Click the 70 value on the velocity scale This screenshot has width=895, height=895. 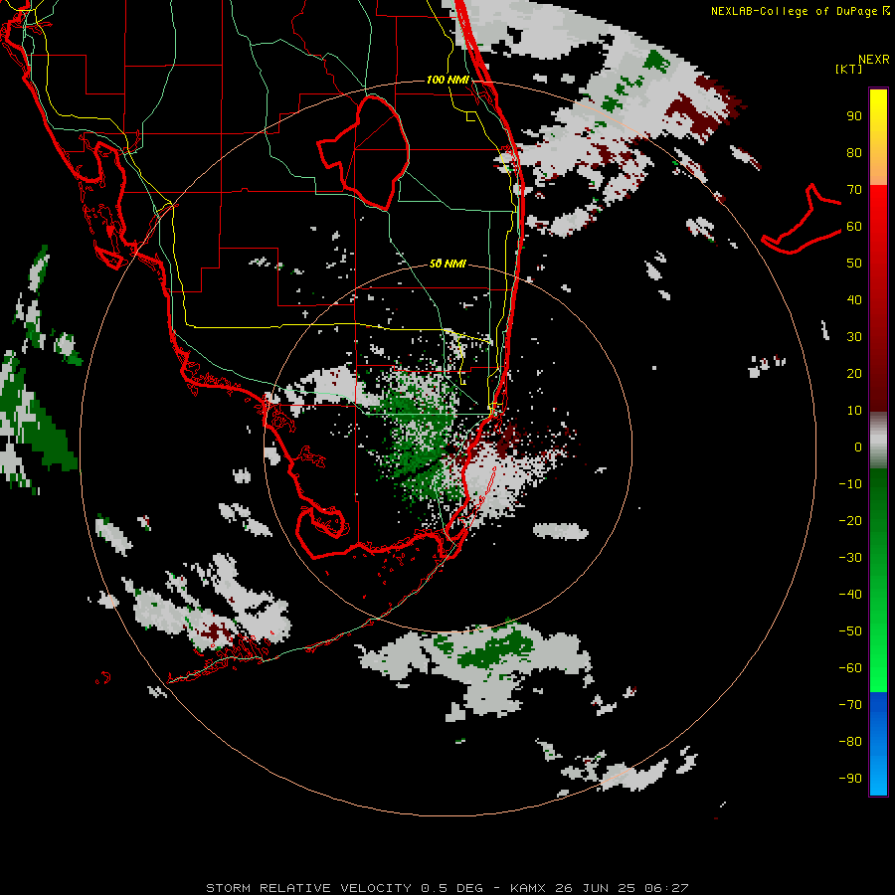[x=854, y=190]
